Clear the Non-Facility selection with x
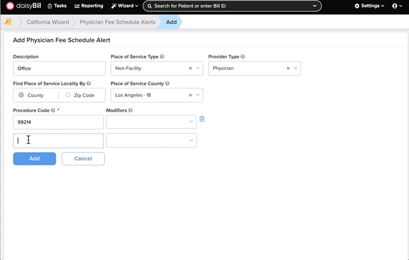 tap(191, 68)
